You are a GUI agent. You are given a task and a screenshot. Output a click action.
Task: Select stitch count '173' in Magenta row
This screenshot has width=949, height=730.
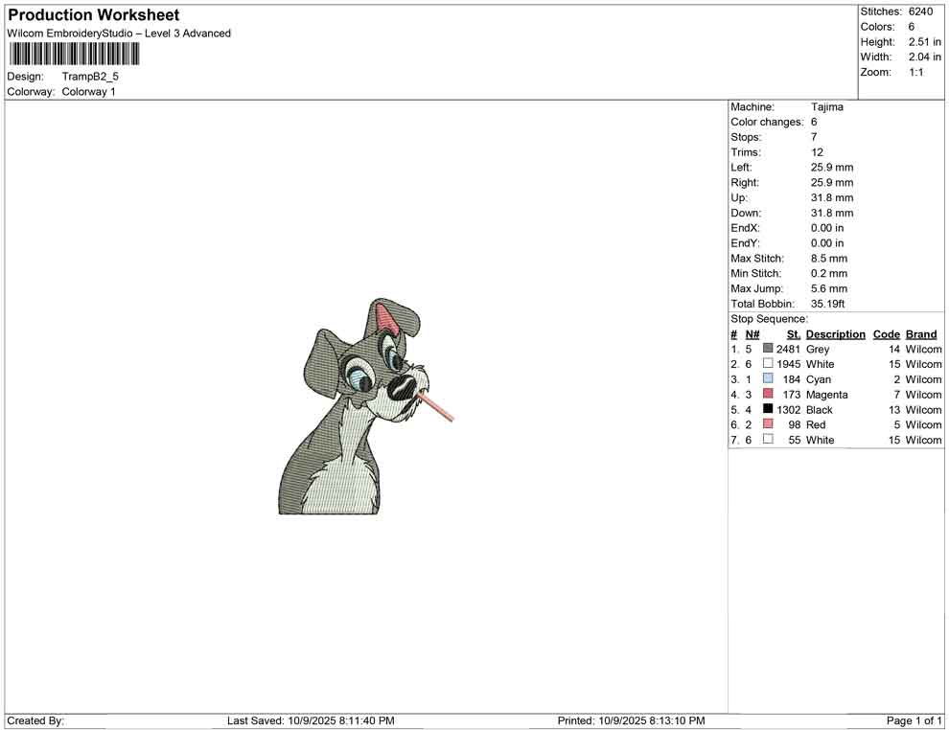click(x=791, y=395)
